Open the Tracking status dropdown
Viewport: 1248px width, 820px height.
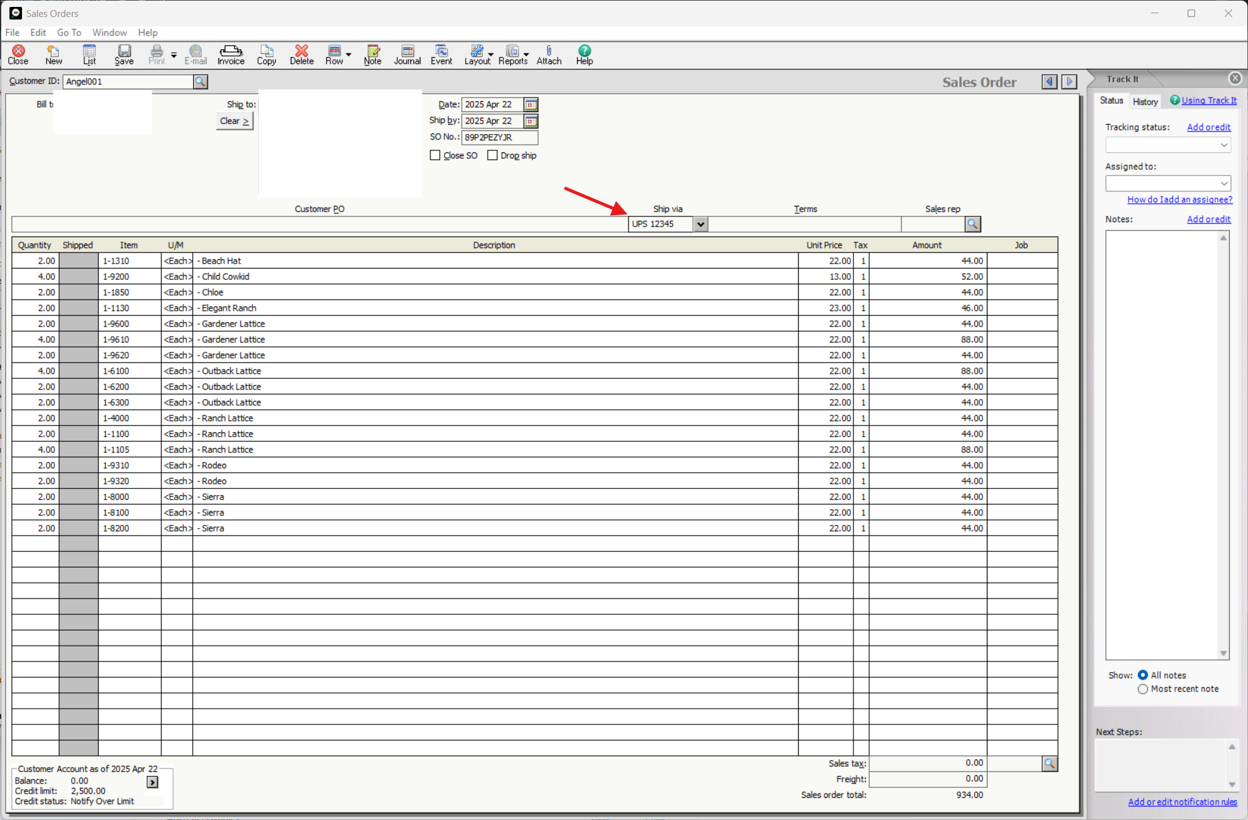(x=1168, y=145)
